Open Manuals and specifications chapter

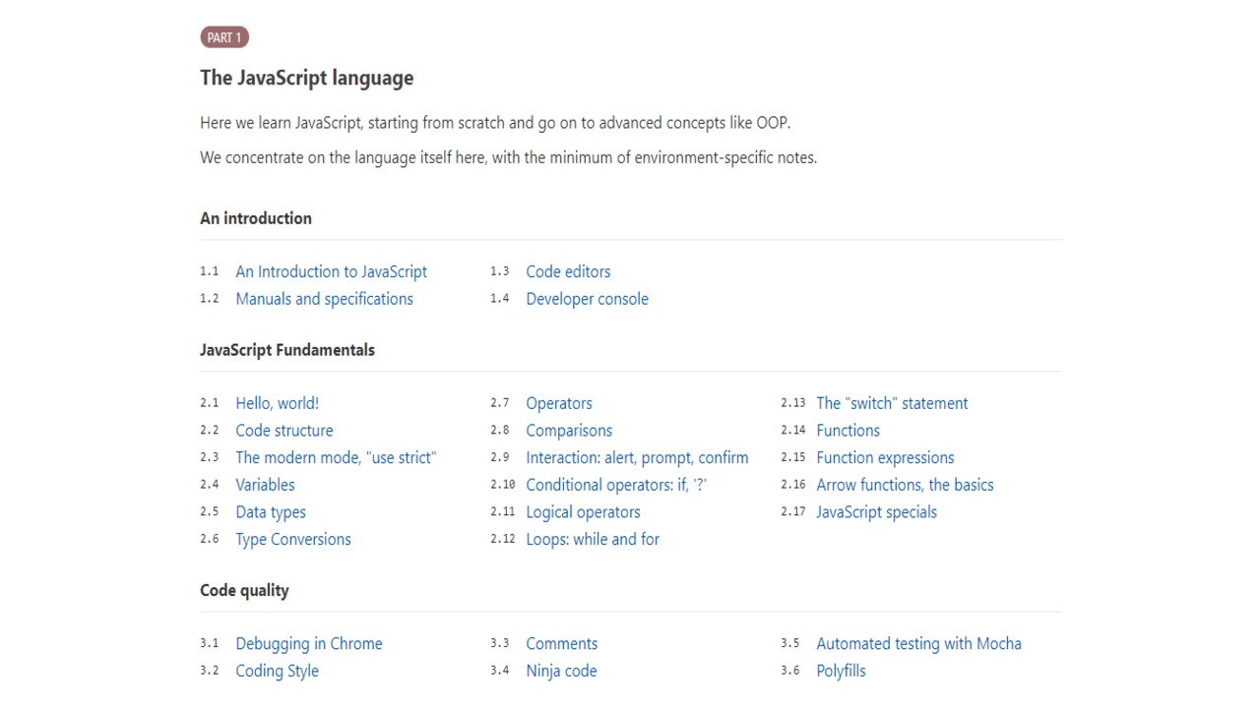click(325, 299)
